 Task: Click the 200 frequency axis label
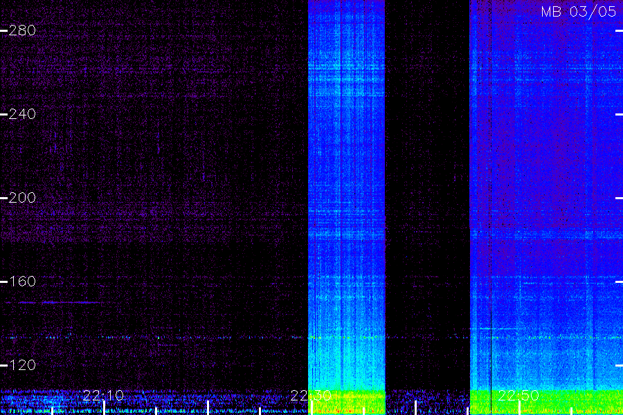22,198
